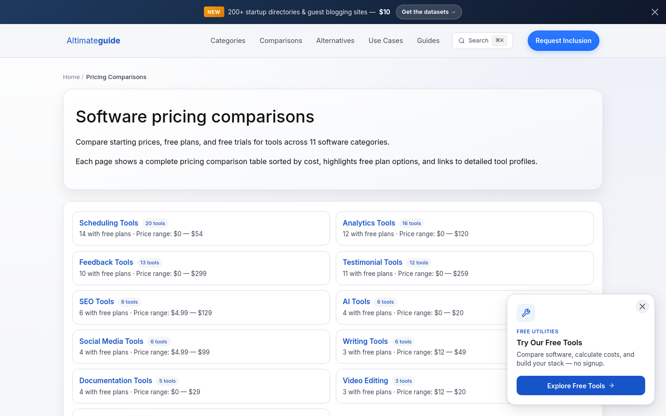
Task: Click Pricing Comparisons breadcrumb text
Action: [x=116, y=77]
